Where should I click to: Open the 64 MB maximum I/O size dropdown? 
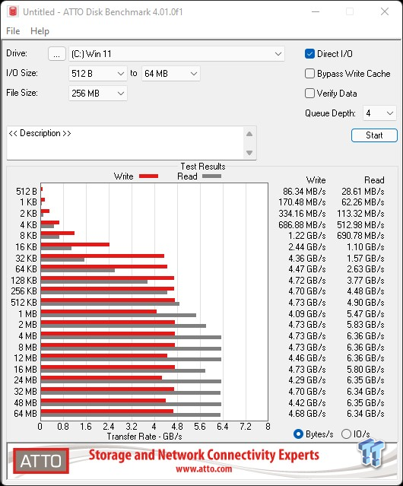click(171, 74)
